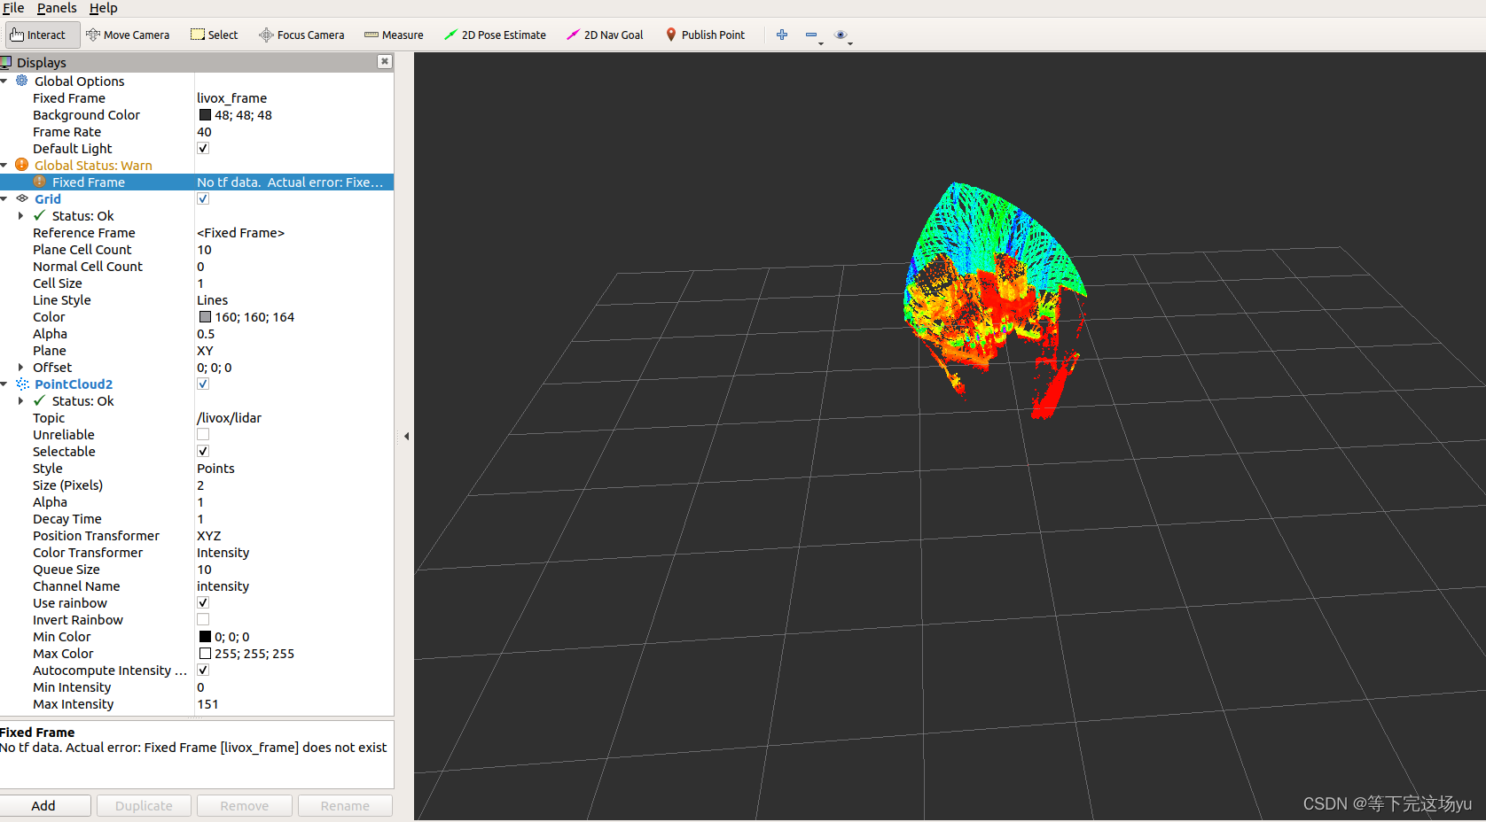Click the Max Color swatch

[x=205, y=653]
